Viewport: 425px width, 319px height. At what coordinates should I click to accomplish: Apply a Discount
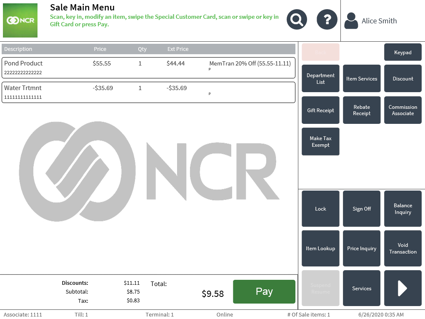403,78
